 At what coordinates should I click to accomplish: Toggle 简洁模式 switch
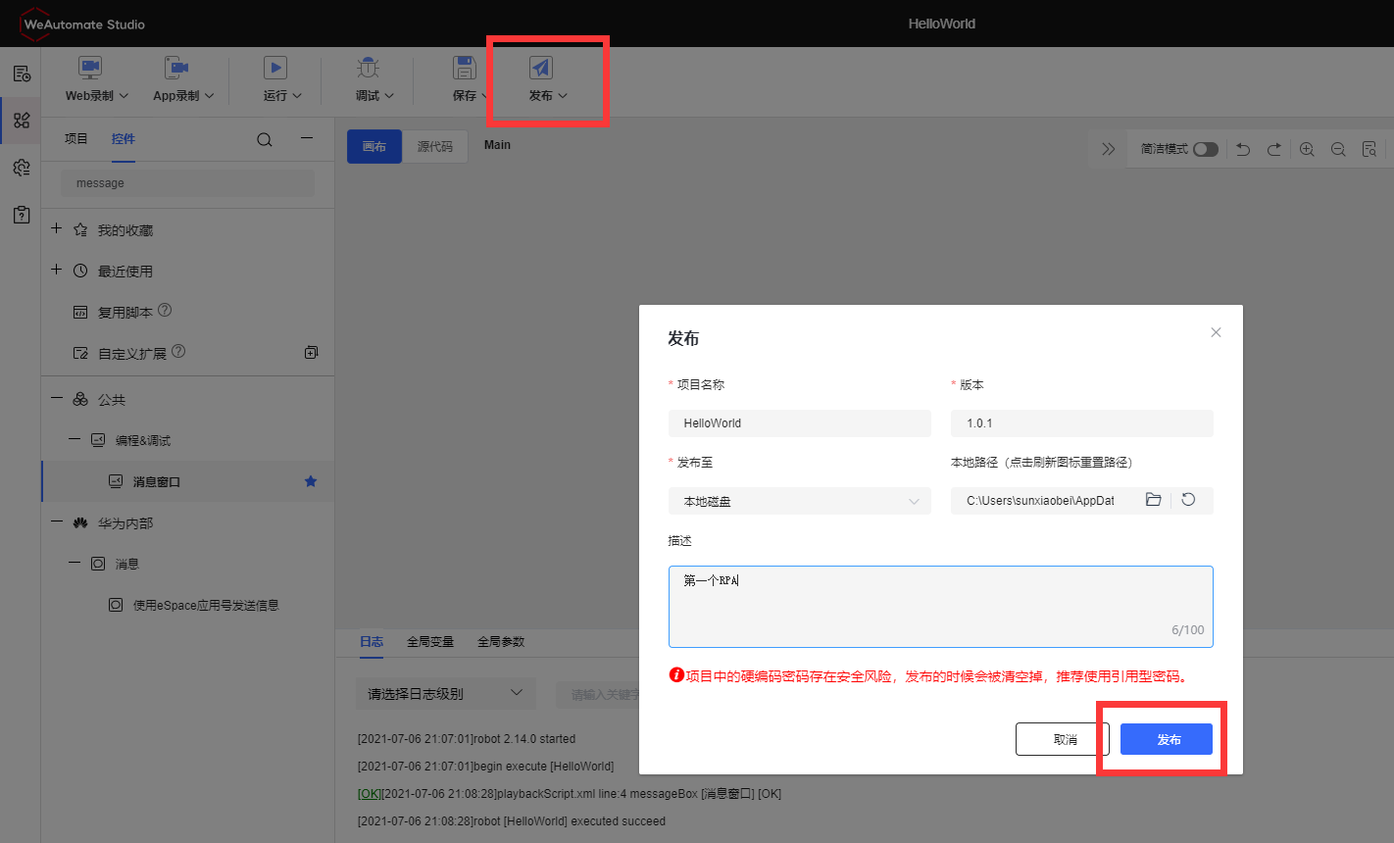coord(1206,149)
